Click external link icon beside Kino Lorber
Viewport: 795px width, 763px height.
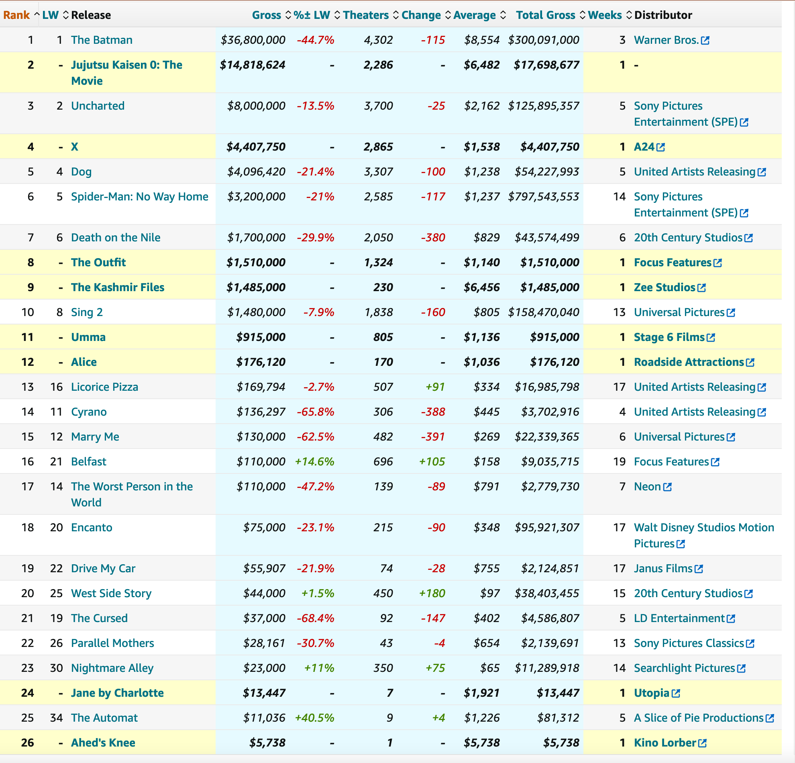point(702,744)
